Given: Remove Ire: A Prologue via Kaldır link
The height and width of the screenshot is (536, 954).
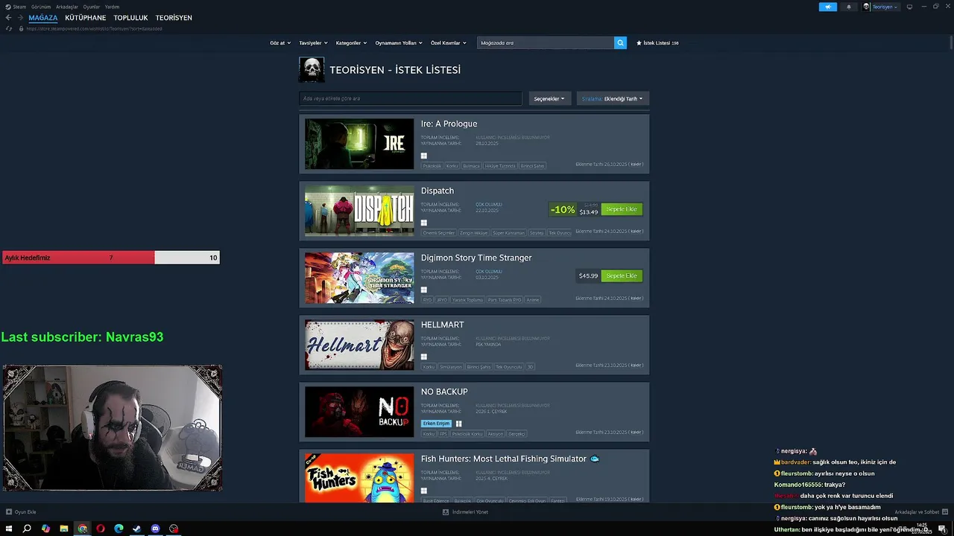Looking at the screenshot, I should [636, 165].
